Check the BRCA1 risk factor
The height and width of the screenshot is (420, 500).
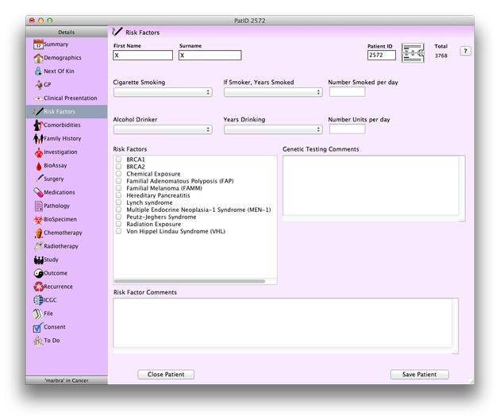(118, 159)
